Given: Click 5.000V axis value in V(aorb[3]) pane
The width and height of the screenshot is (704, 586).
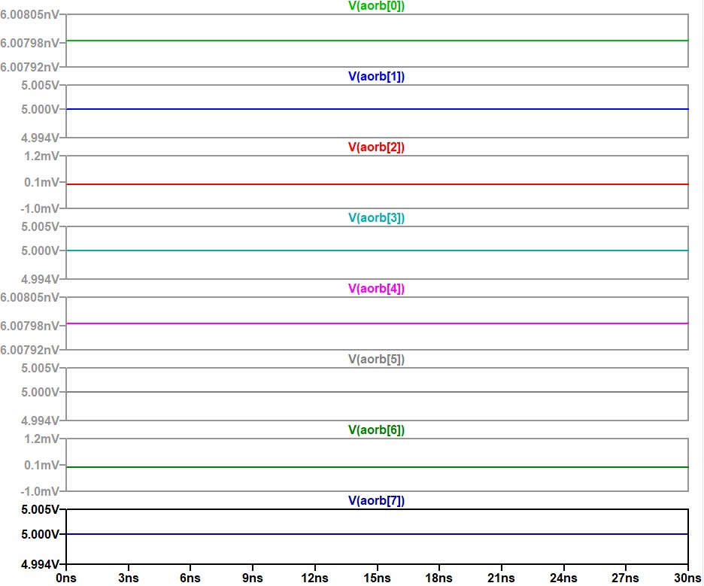Looking at the screenshot, I should coord(40,251).
